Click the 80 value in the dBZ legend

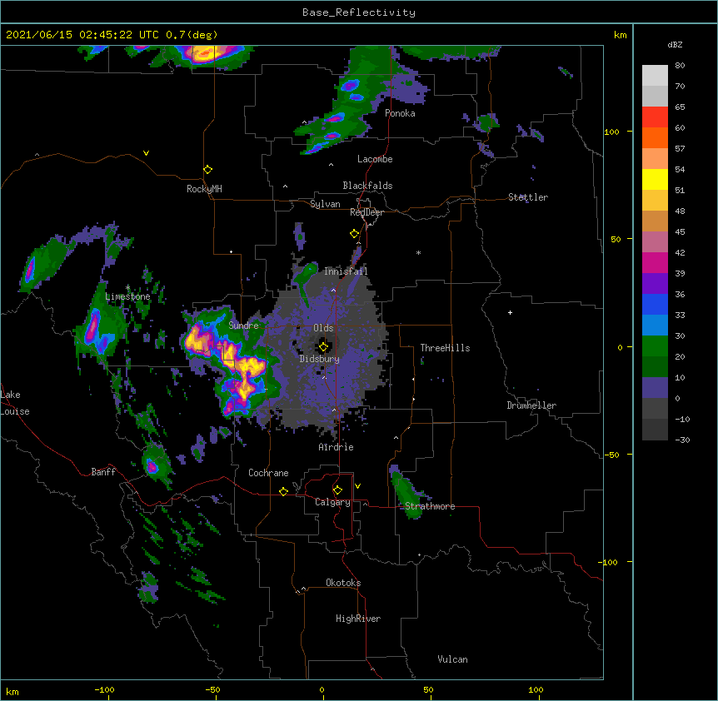point(680,66)
